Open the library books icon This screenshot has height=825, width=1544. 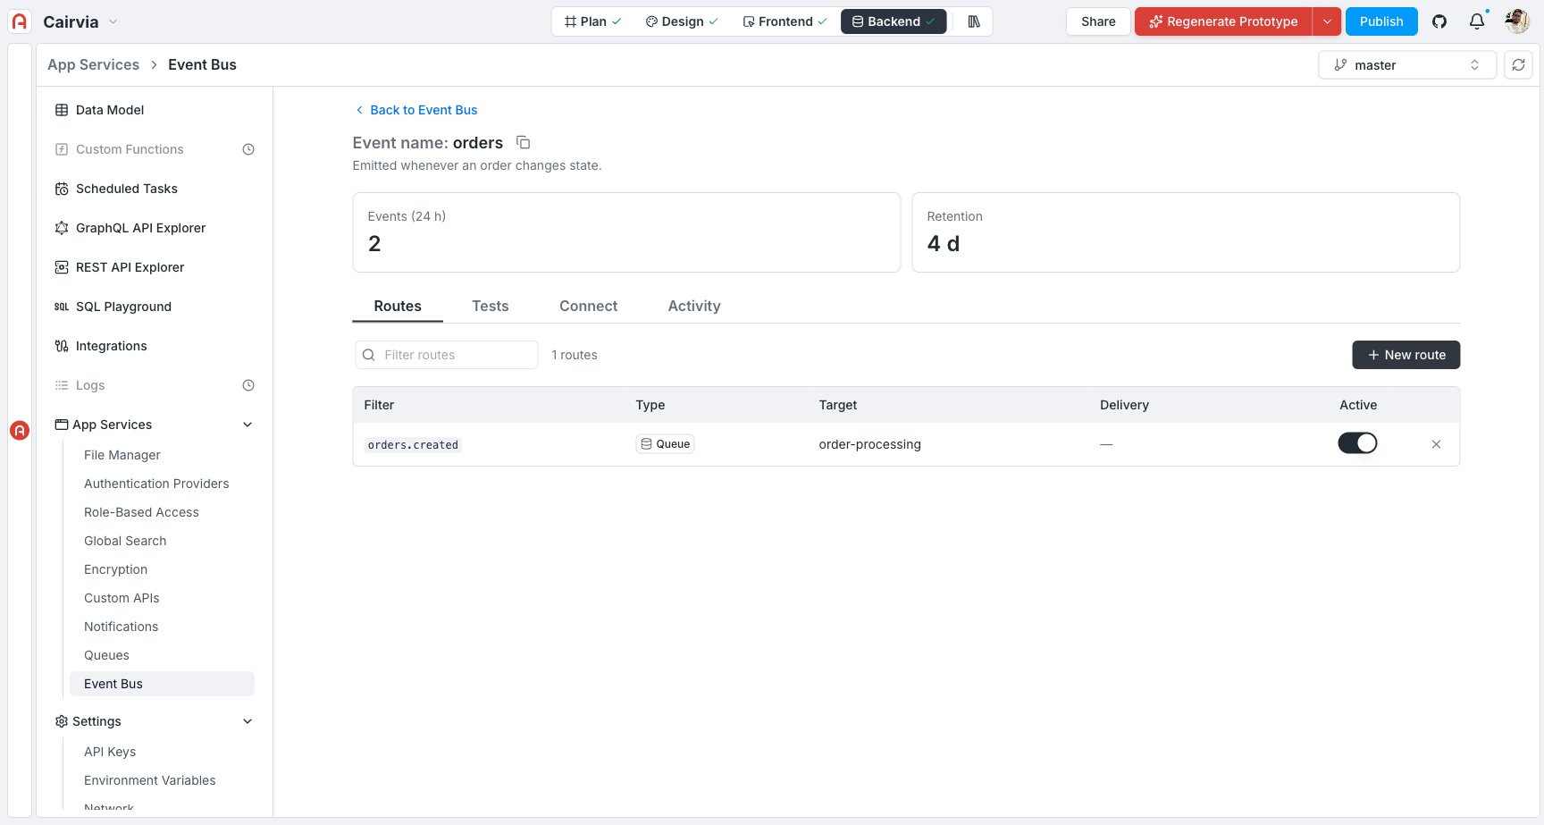point(974,21)
